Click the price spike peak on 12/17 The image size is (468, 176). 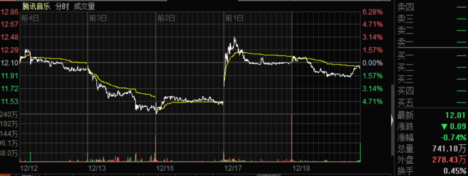pyautogui.click(x=235, y=37)
